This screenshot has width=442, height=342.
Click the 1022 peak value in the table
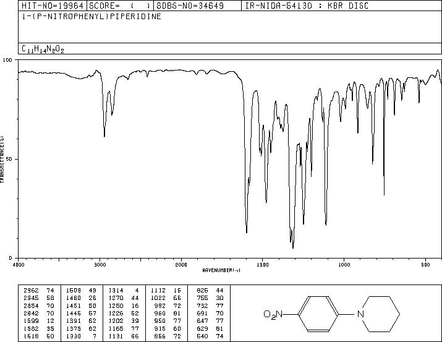coord(158,298)
